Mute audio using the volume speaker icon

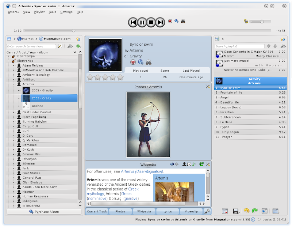pyautogui.click(x=246, y=21)
